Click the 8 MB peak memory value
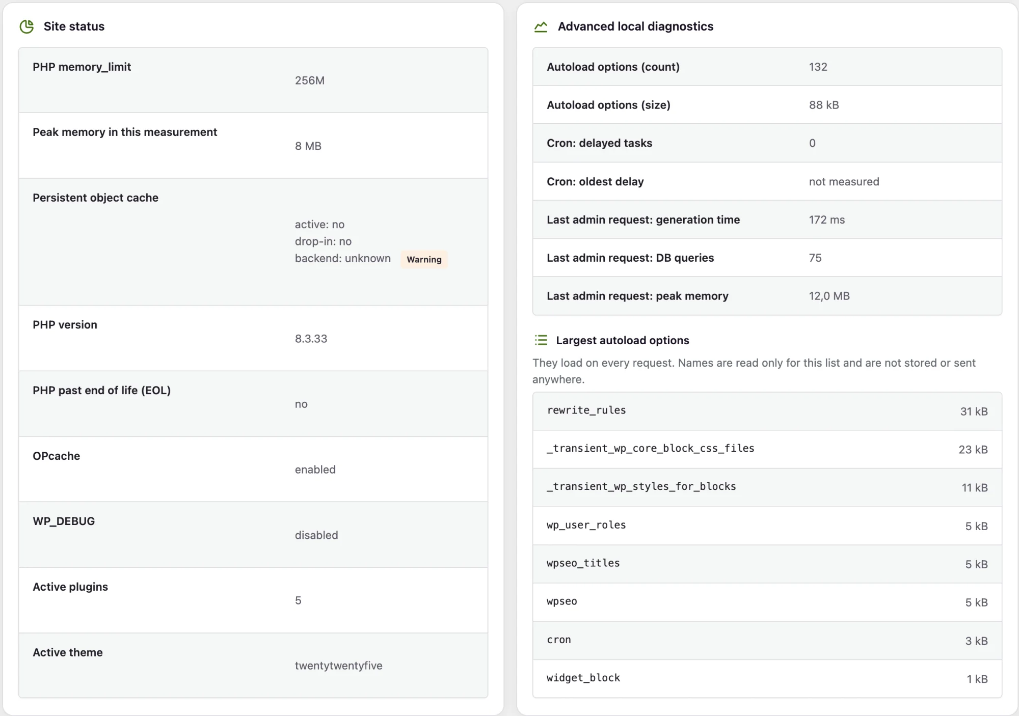Image resolution: width=1019 pixels, height=716 pixels. tap(308, 146)
